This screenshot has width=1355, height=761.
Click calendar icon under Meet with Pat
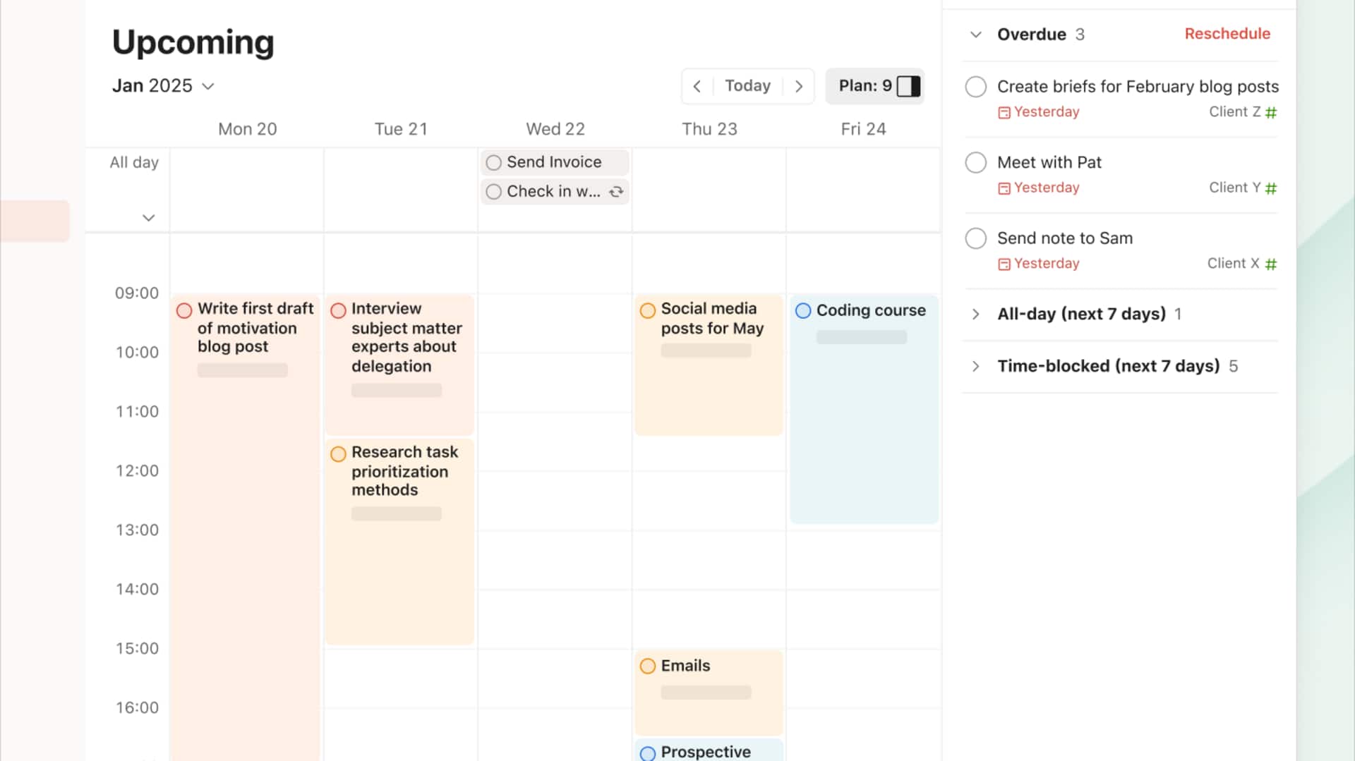point(1004,188)
